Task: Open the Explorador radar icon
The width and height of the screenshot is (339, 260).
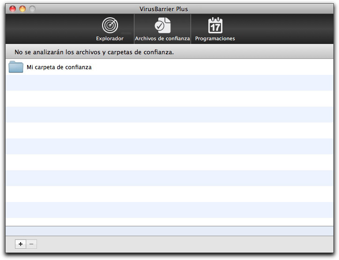Action: 110,25
